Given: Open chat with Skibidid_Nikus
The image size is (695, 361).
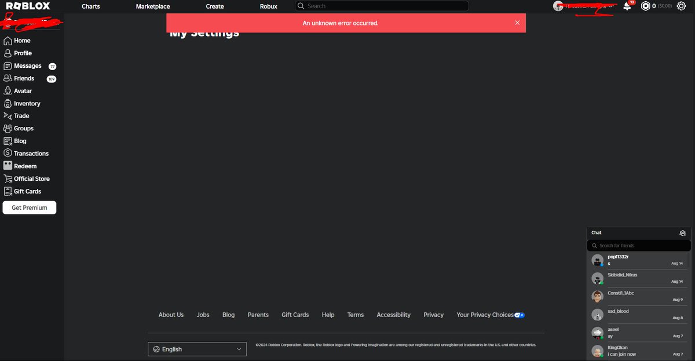Looking at the screenshot, I should [x=639, y=278].
